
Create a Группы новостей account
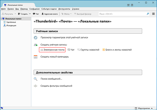88,50
